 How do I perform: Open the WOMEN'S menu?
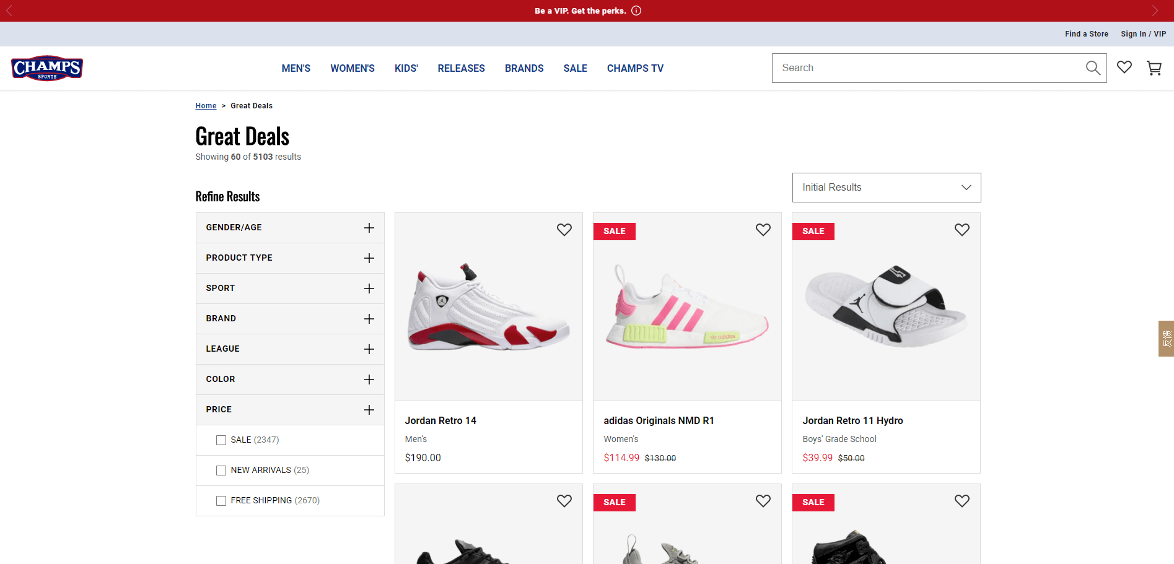(x=353, y=68)
